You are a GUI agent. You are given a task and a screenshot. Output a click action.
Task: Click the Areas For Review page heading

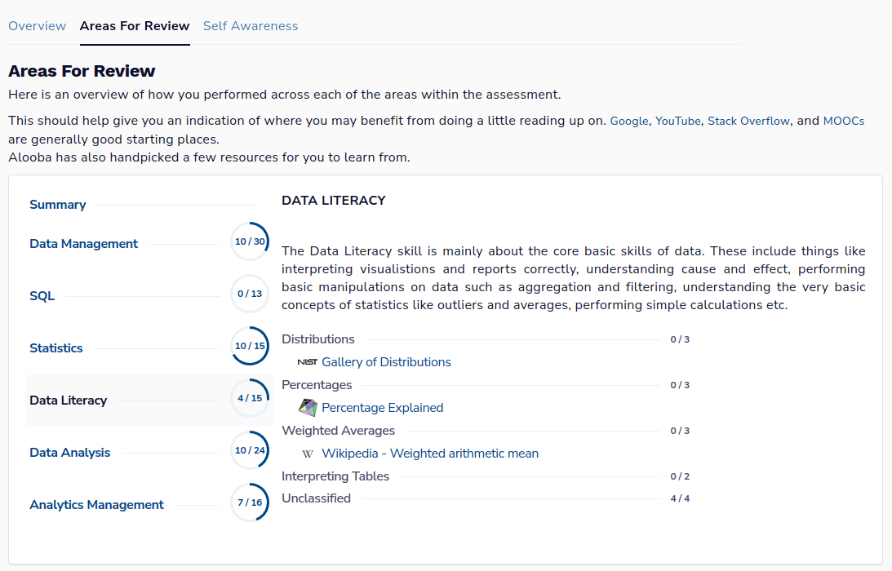(x=82, y=71)
